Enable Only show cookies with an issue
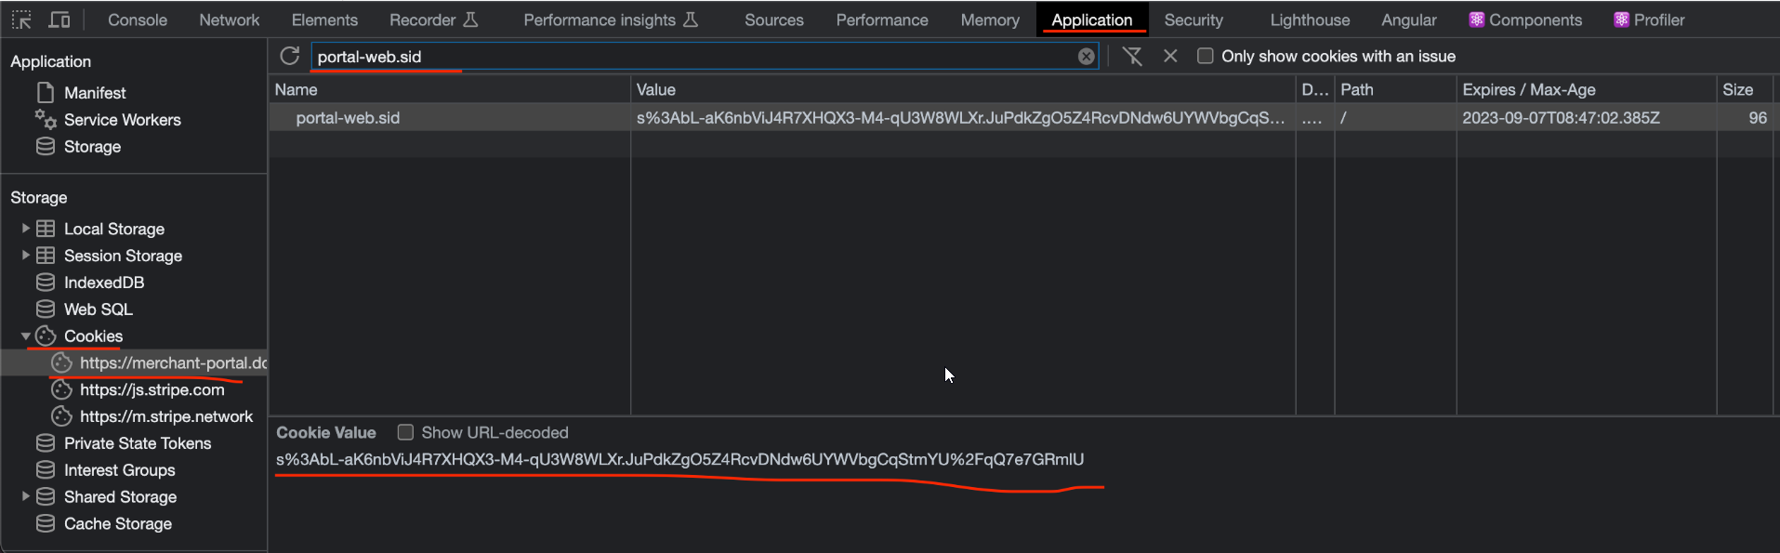 (1206, 56)
